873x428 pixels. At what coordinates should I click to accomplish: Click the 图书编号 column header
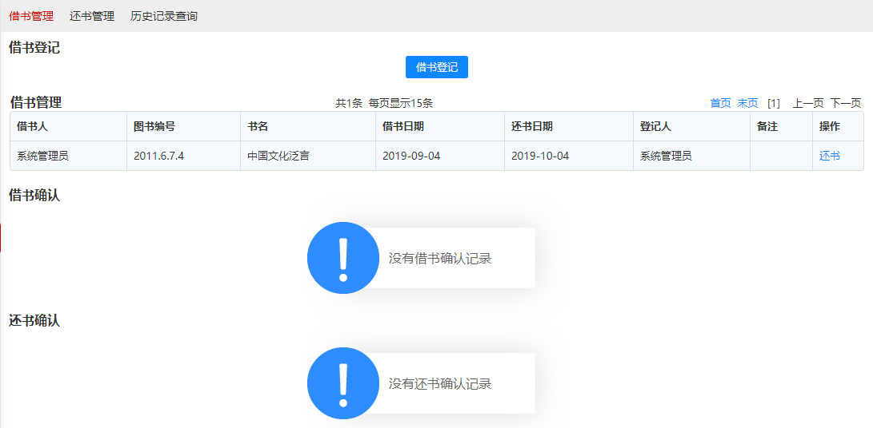click(154, 126)
